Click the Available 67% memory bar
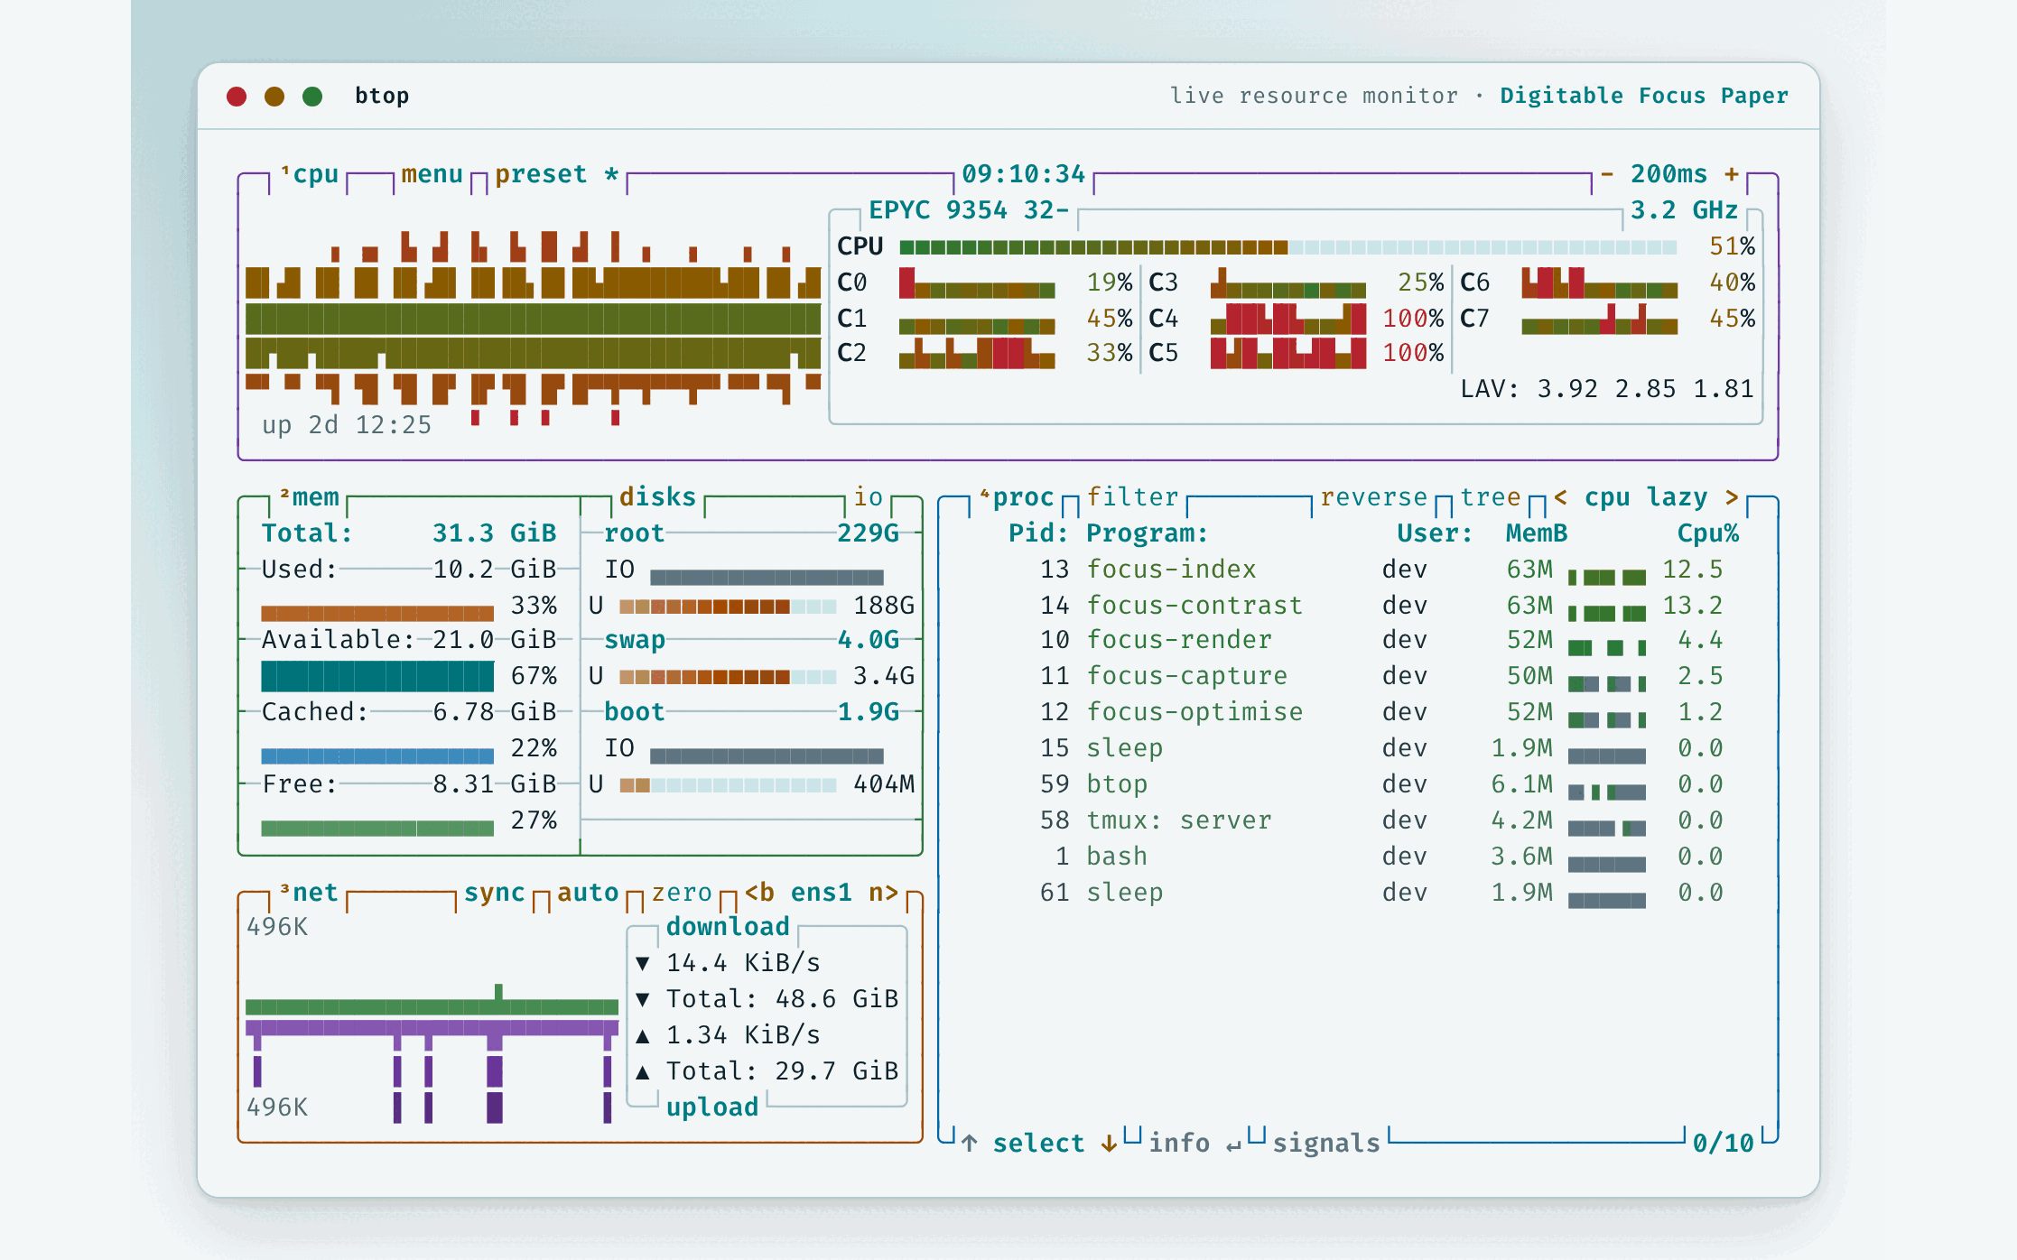The height and width of the screenshot is (1260, 2017). click(377, 676)
